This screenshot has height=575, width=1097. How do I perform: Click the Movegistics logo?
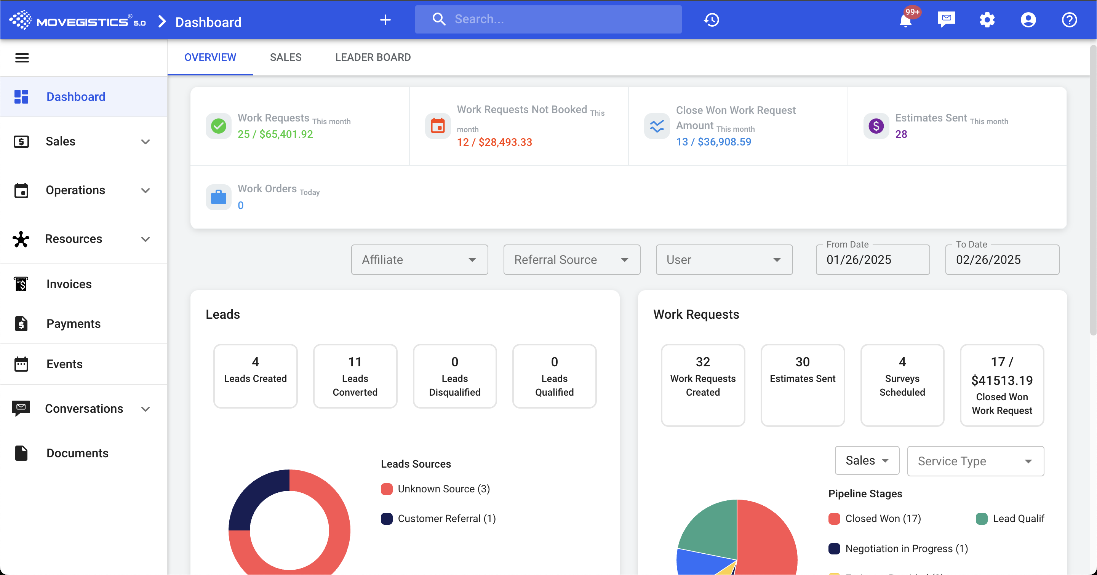coord(77,20)
